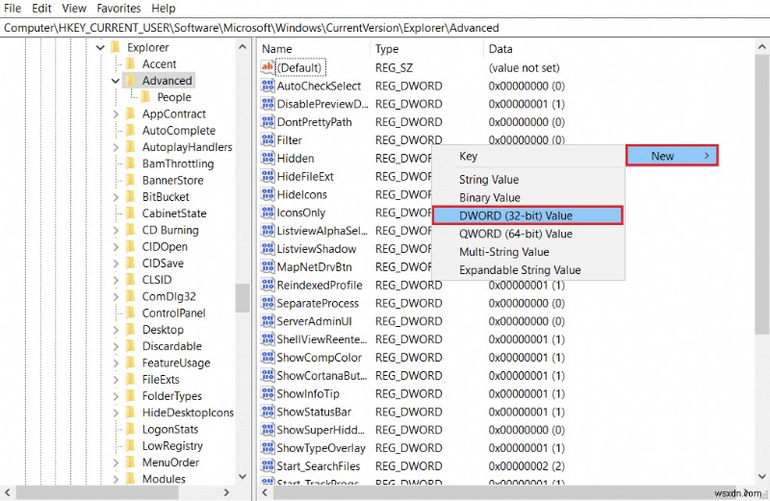Click the IconsOnly DWORD icon
This screenshot has width=770, height=501.
[268, 213]
